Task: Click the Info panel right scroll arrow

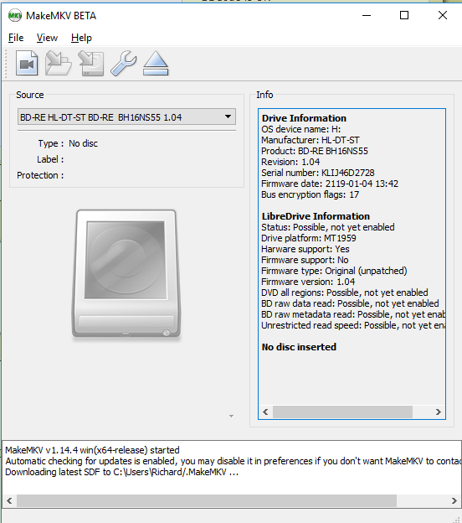Action: pyautogui.click(x=439, y=412)
